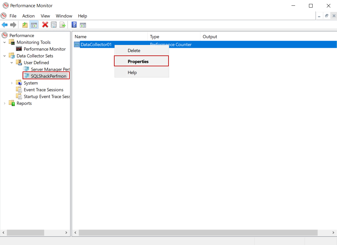337x245 pixels.
Task: Click the forward navigation arrow
Action: pyautogui.click(x=13, y=25)
